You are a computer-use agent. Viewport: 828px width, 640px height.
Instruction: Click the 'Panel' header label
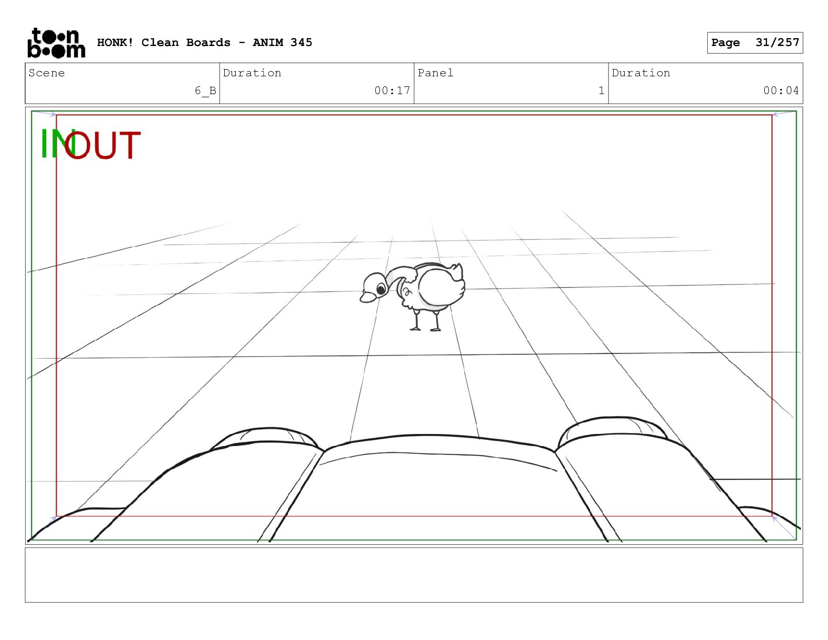[435, 73]
